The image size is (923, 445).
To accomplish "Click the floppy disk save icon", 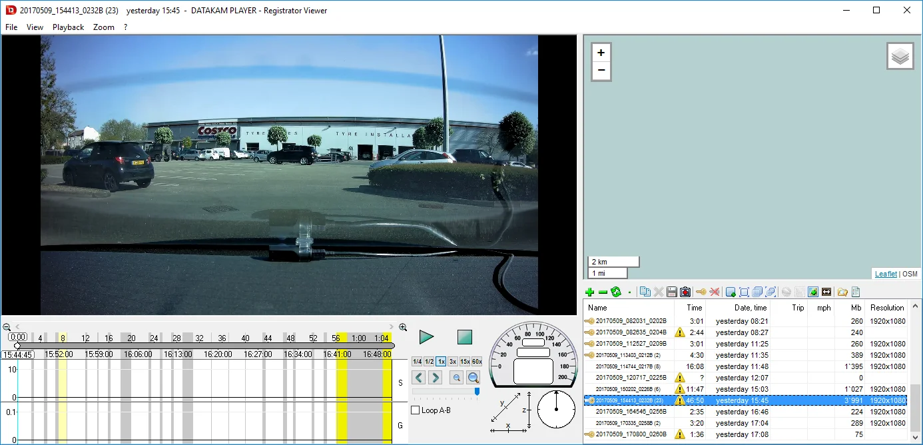I will (x=672, y=292).
